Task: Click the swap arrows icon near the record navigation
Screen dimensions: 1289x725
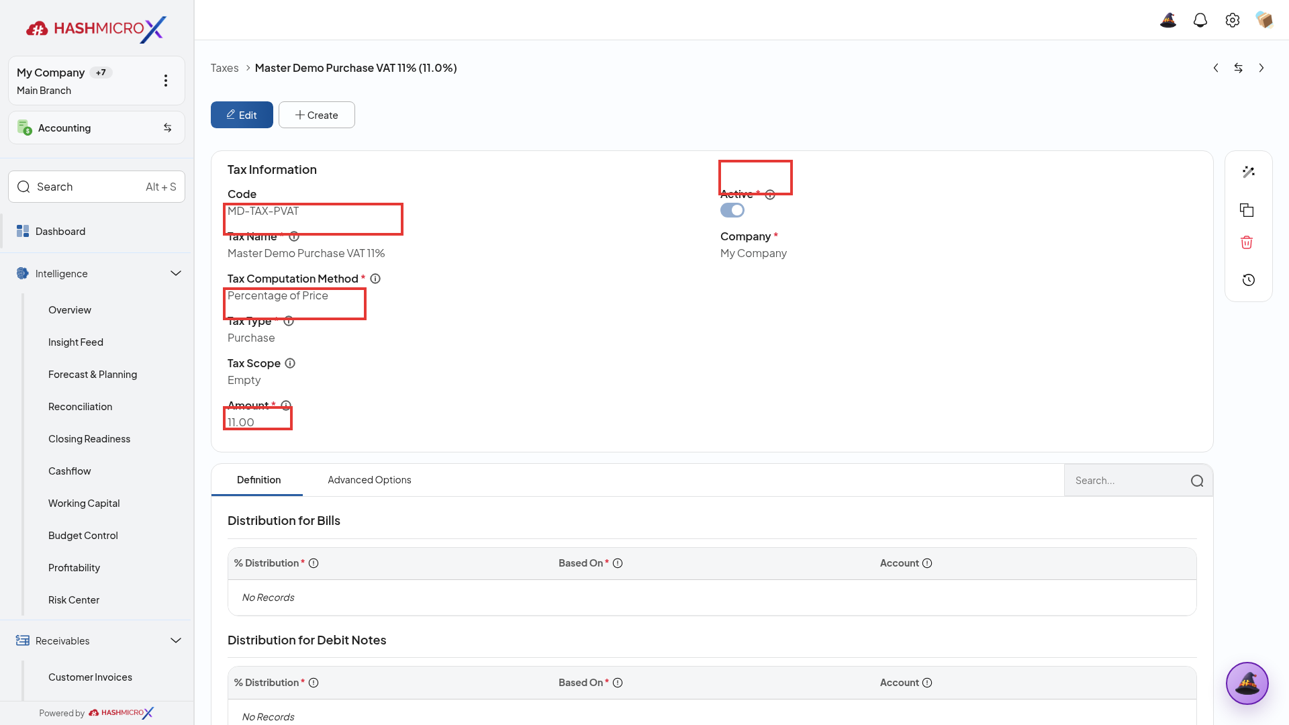Action: (x=1239, y=68)
